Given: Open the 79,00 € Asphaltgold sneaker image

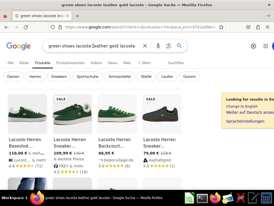Looking at the screenshot, I should [162, 114].
